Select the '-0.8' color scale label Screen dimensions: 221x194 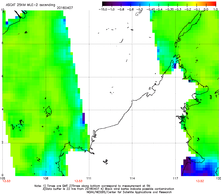(121, 10)
